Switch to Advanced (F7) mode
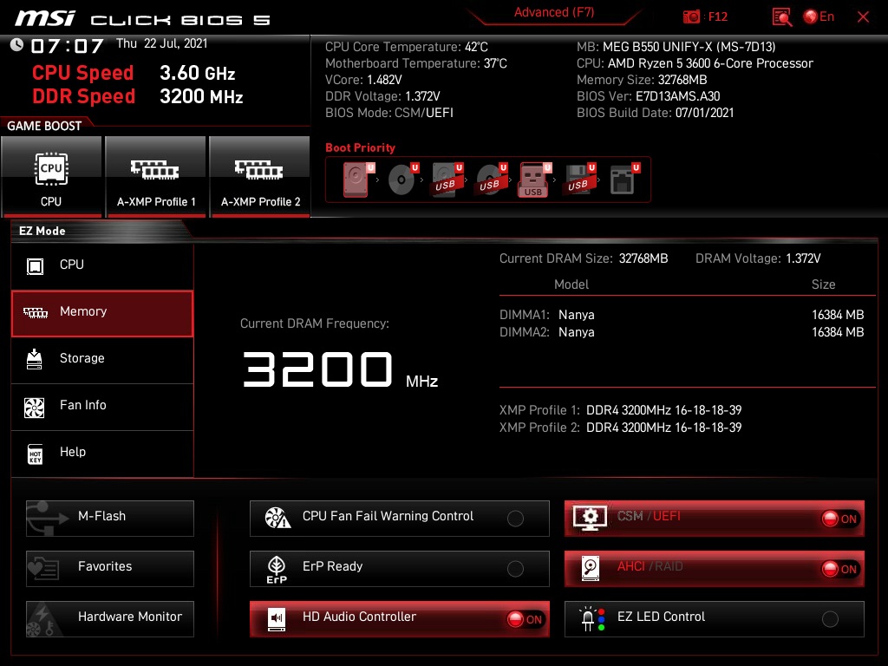This screenshot has width=888, height=666. pos(554,12)
